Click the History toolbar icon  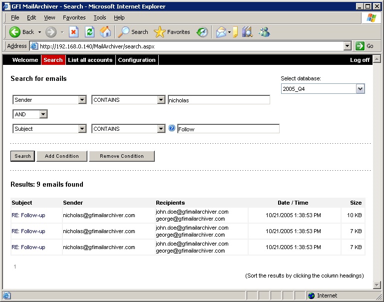tap(202, 32)
